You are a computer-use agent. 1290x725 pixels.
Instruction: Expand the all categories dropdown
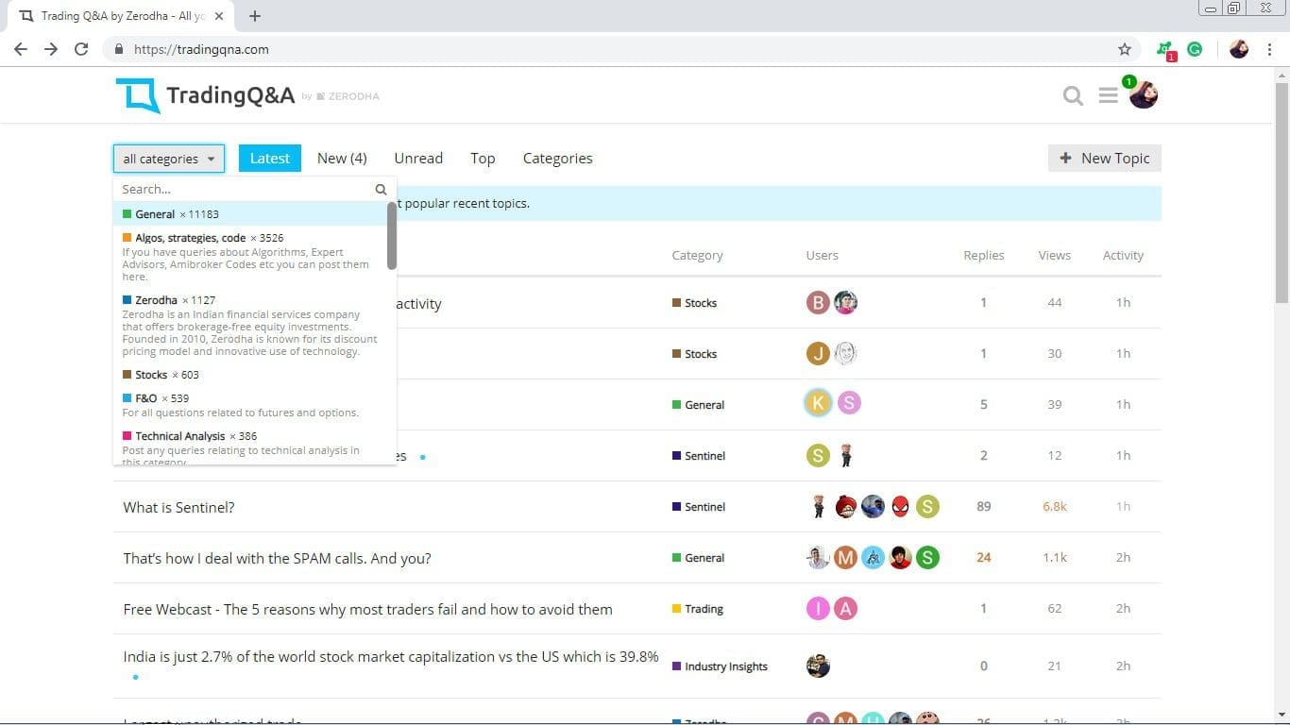click(169, 159)
